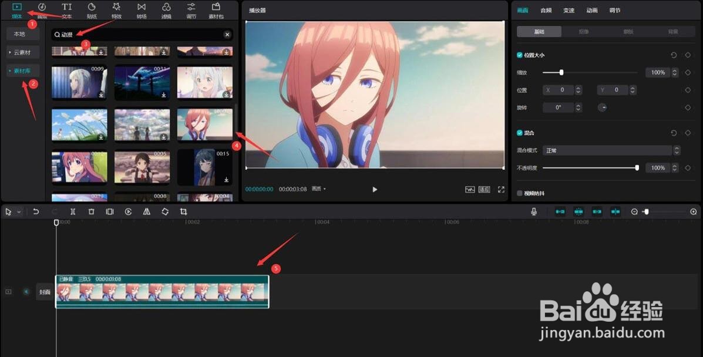Viewport: 703px width, 357px height.
Task: Reset the 位置大小 settings
Action: 674,55
